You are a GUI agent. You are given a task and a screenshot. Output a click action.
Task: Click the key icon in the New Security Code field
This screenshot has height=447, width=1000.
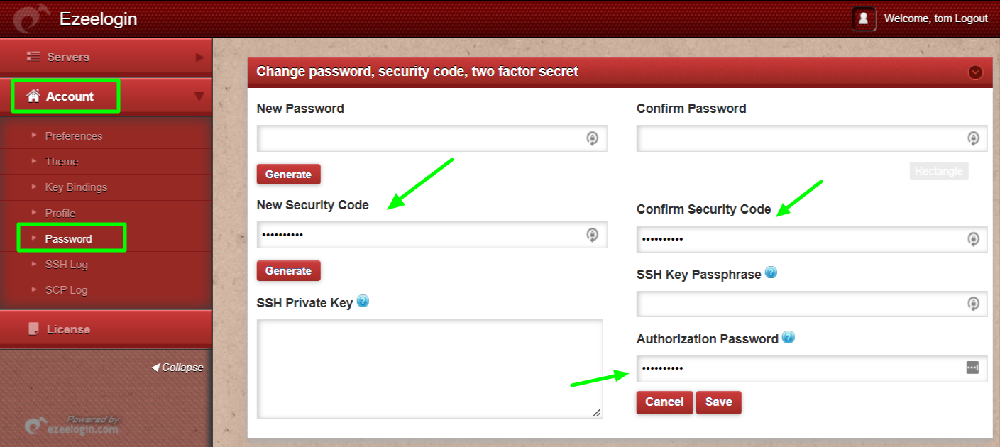pyautogui.click(x=592, y=235)
